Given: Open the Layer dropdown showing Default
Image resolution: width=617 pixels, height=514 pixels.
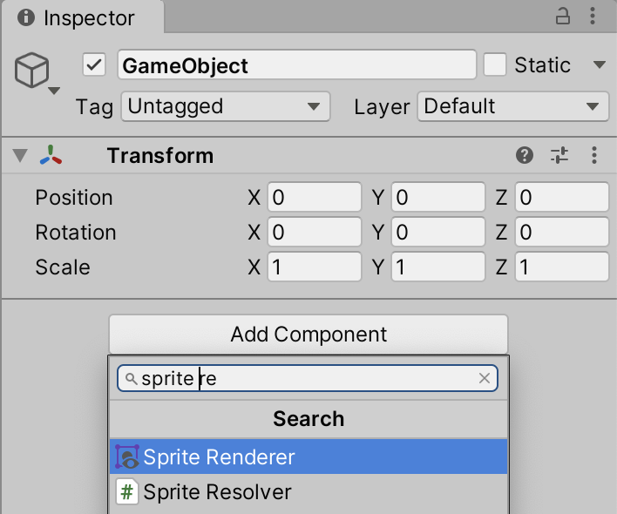Looking at the screenshot, I should (512, 107).
